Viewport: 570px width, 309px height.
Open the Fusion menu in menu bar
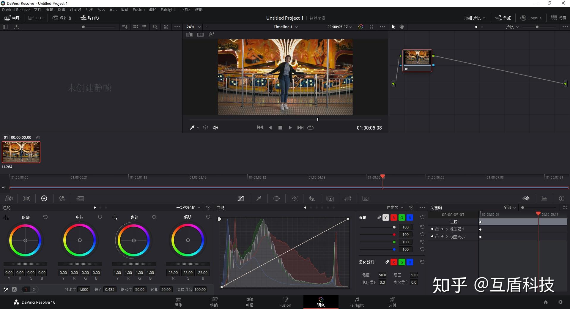[138, 10]
